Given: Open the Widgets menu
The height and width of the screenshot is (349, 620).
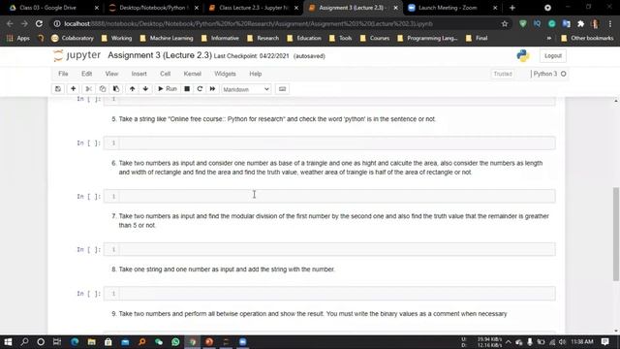Looking at the screenshot, I should pos(225,74).
